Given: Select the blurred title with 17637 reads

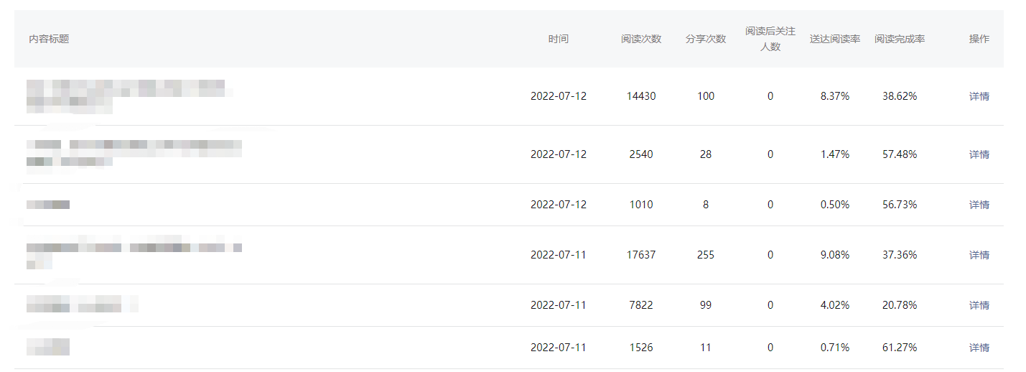Looking at the screenshot, I should tap(134, 255).
